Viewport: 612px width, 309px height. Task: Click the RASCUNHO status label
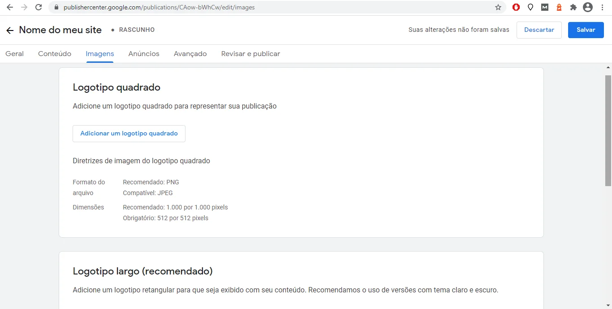pyautogui.click(x=137, y=30)
